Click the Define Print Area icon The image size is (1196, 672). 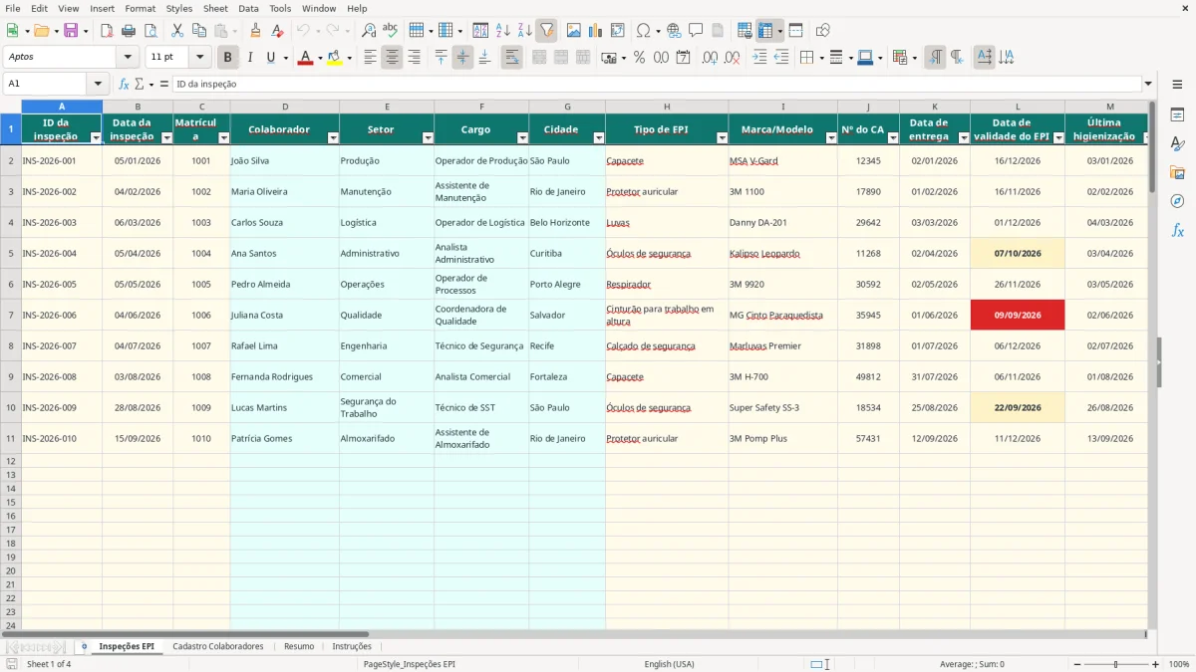[x=745, y=31]
